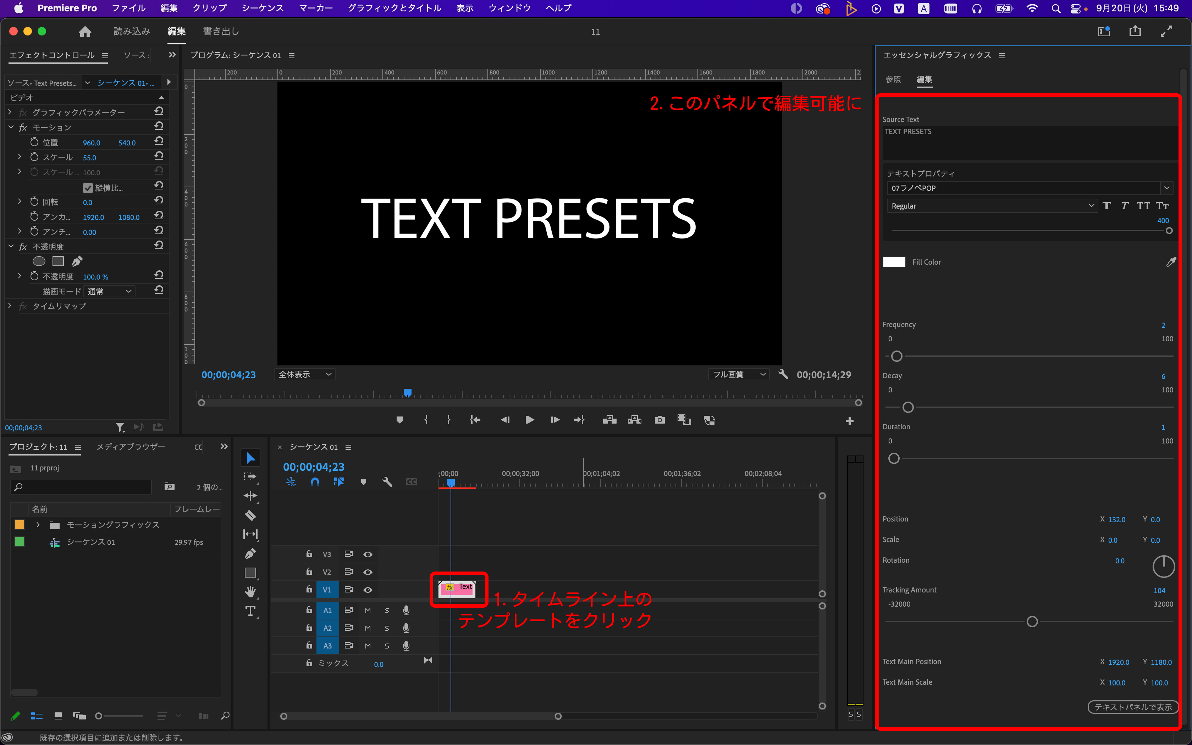The image size is (1192, 745).
Task: Uncheck the 縦横比 uniform scale checkbox
Action: coord(88,188)
